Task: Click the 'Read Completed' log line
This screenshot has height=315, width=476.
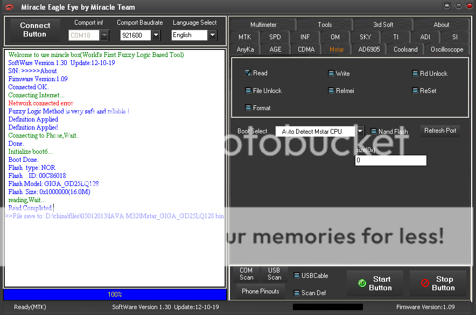Action: pyautogui.click(x=30, y=208)
